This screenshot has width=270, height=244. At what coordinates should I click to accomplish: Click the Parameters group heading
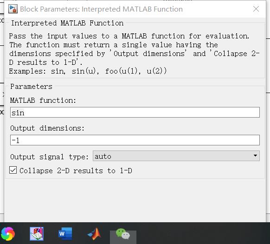click(32, 87)
